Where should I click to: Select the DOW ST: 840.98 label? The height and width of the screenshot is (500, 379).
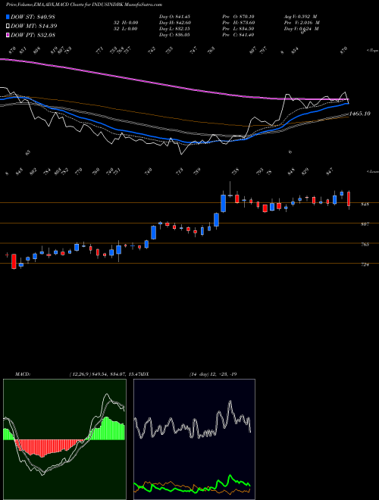33,17
